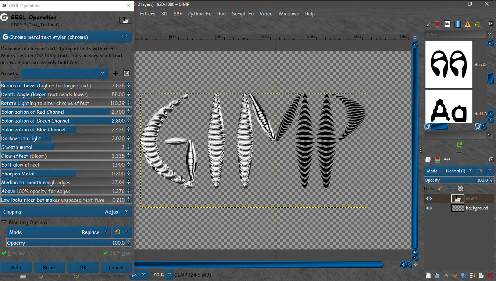Open the Undo History tab icon
The width and height of the screenshot is (496, 281).
coord(477,24)
